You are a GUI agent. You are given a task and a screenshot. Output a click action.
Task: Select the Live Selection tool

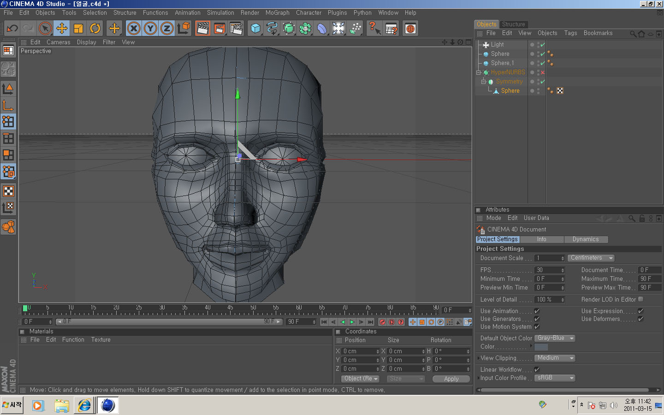tap(45, 29)
